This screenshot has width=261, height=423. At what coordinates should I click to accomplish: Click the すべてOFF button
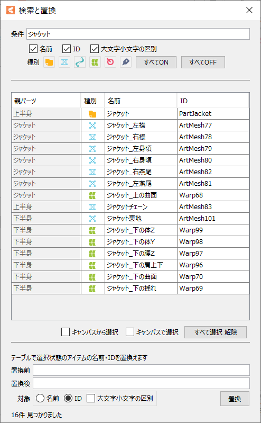[x=203, y=62]
